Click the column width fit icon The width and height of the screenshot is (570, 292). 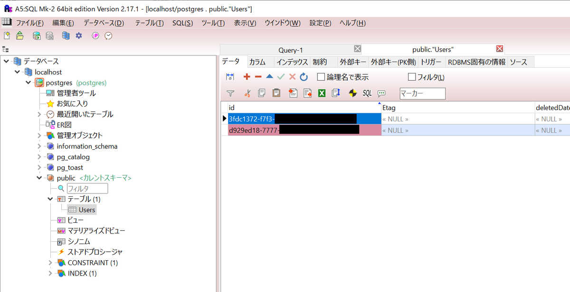[x=230, y=77]
